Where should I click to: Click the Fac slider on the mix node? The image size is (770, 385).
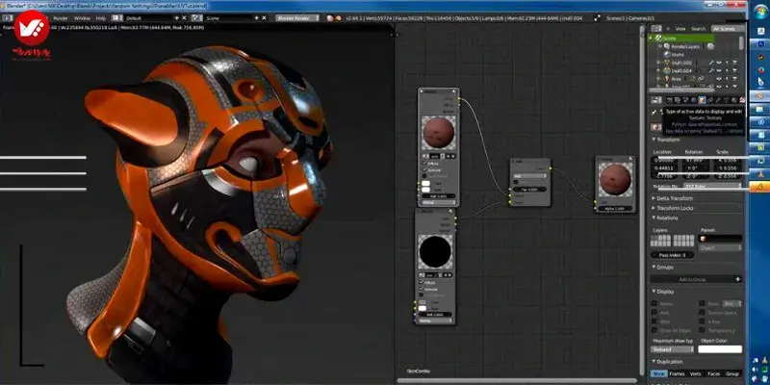coord(529,189)
